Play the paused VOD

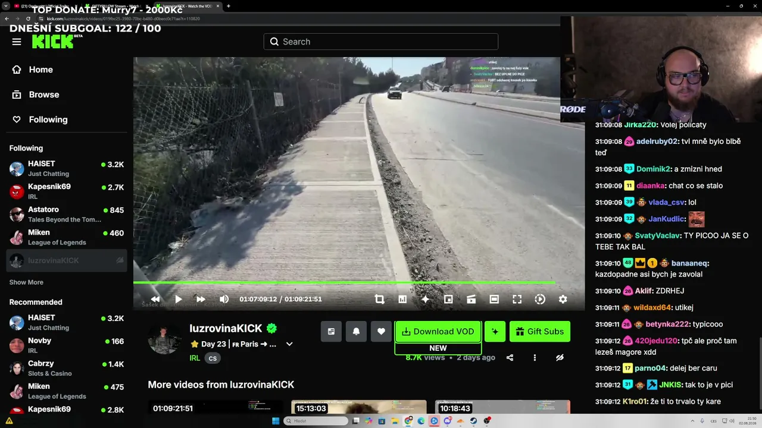pos(178,300)
